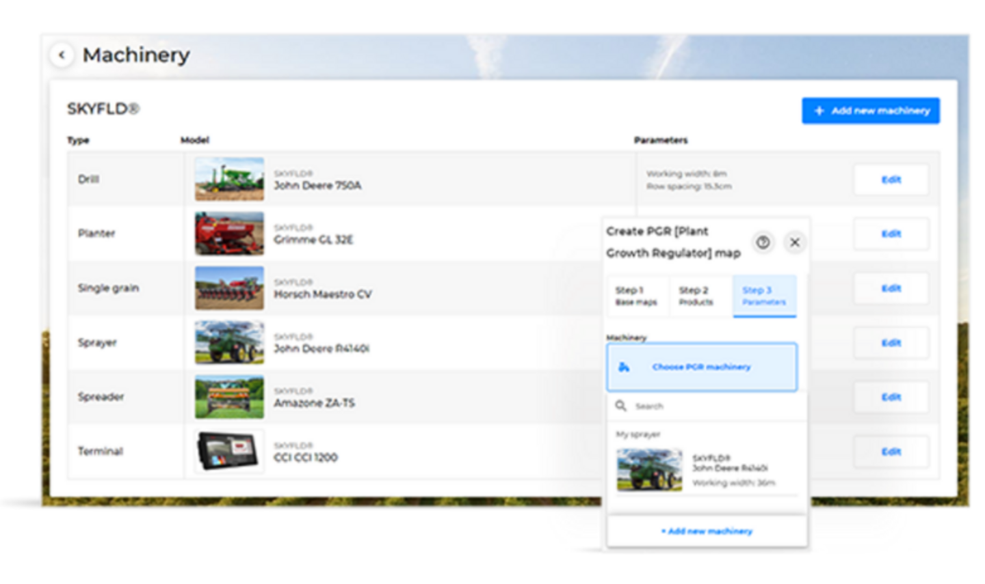Switch to Step 1 Base maps tab

pyautogui.click(x=636, y=296)
